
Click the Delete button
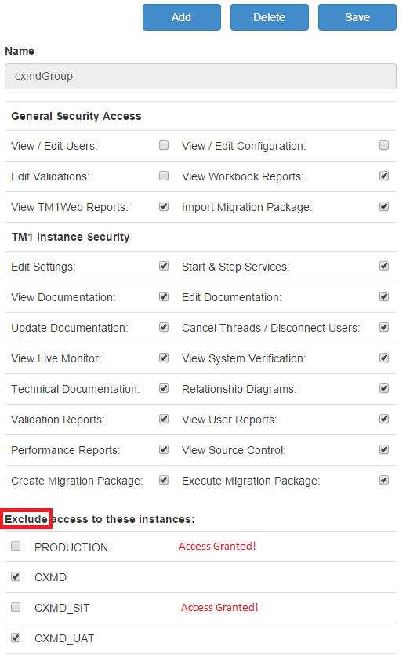269,17
